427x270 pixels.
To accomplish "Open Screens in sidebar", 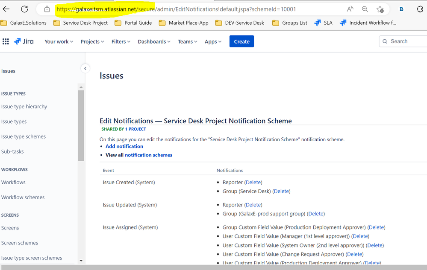I will (10, 228).
